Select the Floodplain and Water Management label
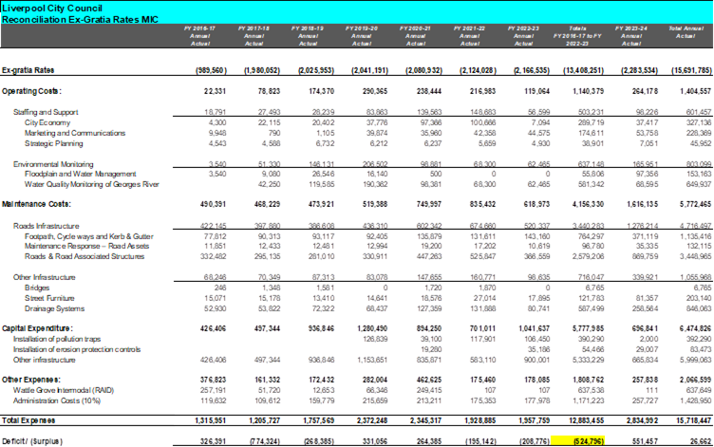Screen dimensions: 714x447 pyautogui.click(x=79, y=174)
